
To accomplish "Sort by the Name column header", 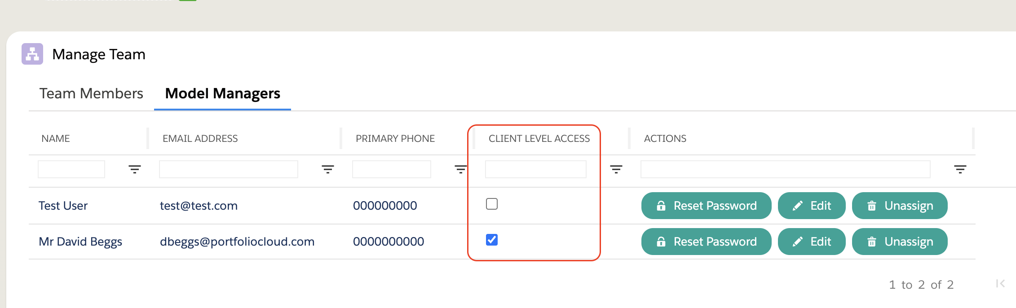I will (56, 138).
